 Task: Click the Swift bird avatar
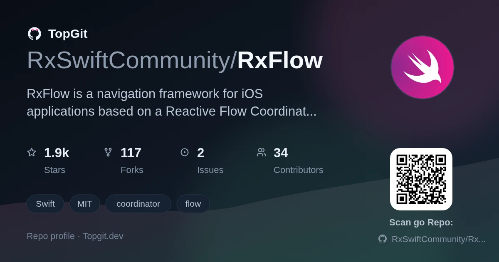click(x=422, y=67)
